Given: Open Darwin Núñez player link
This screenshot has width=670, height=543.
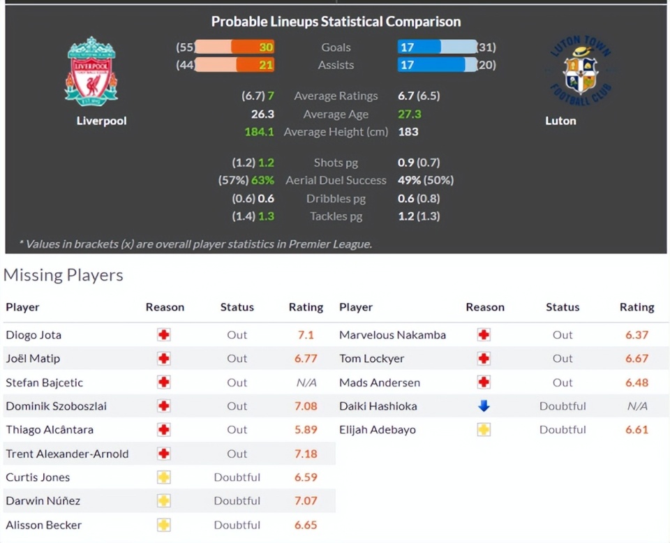Looking at the screenshot, I should point(43,501).
